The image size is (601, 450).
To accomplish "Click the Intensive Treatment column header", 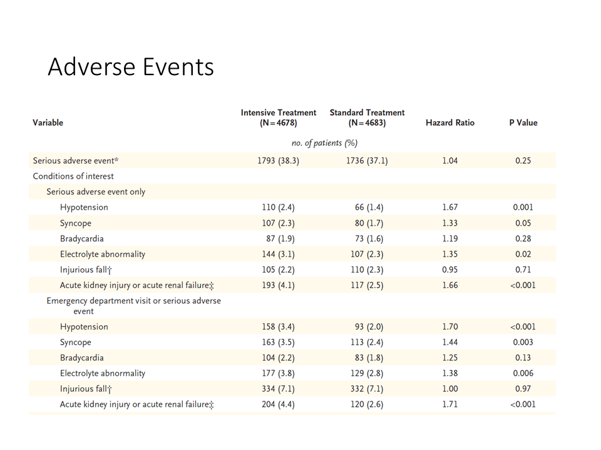I will (x=278, y=117).
